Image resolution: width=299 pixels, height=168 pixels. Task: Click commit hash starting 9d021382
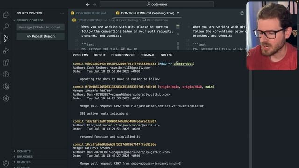point(121,64)
